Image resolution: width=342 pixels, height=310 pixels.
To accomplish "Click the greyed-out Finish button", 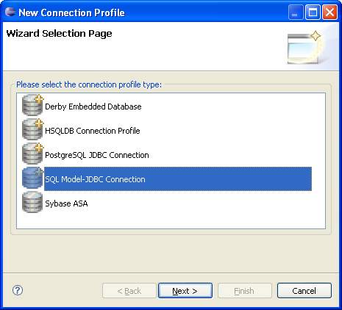I will coord(245,291).
